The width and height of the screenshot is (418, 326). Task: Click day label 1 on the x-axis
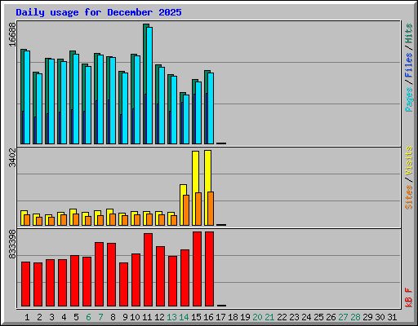click(x=27, y=317)
